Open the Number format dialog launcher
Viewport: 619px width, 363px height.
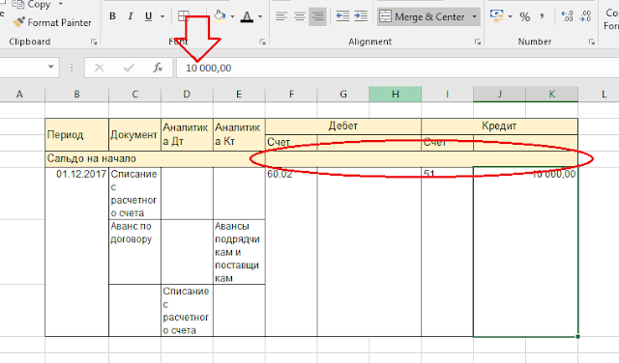tap(592, 42)
